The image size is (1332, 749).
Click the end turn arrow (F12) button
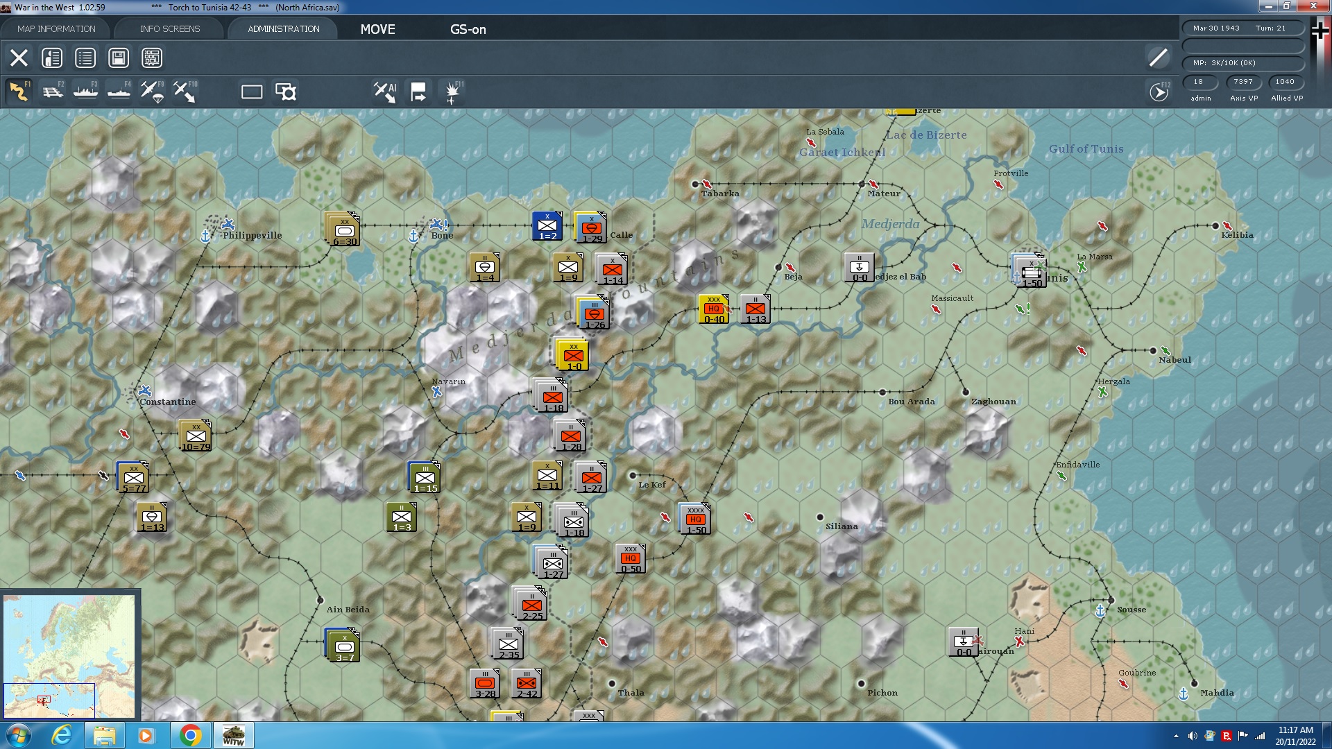[x=1159, y=92]
